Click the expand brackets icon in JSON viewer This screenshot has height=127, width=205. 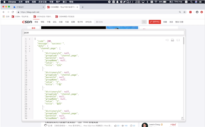tap(167, 40)
